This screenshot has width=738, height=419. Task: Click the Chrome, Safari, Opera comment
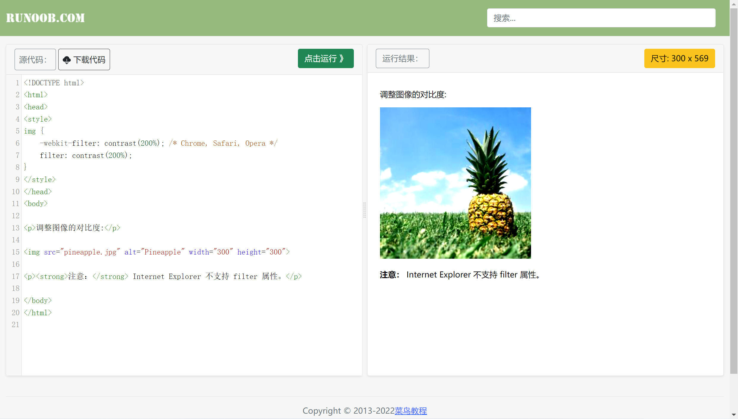tap(223, 143)
